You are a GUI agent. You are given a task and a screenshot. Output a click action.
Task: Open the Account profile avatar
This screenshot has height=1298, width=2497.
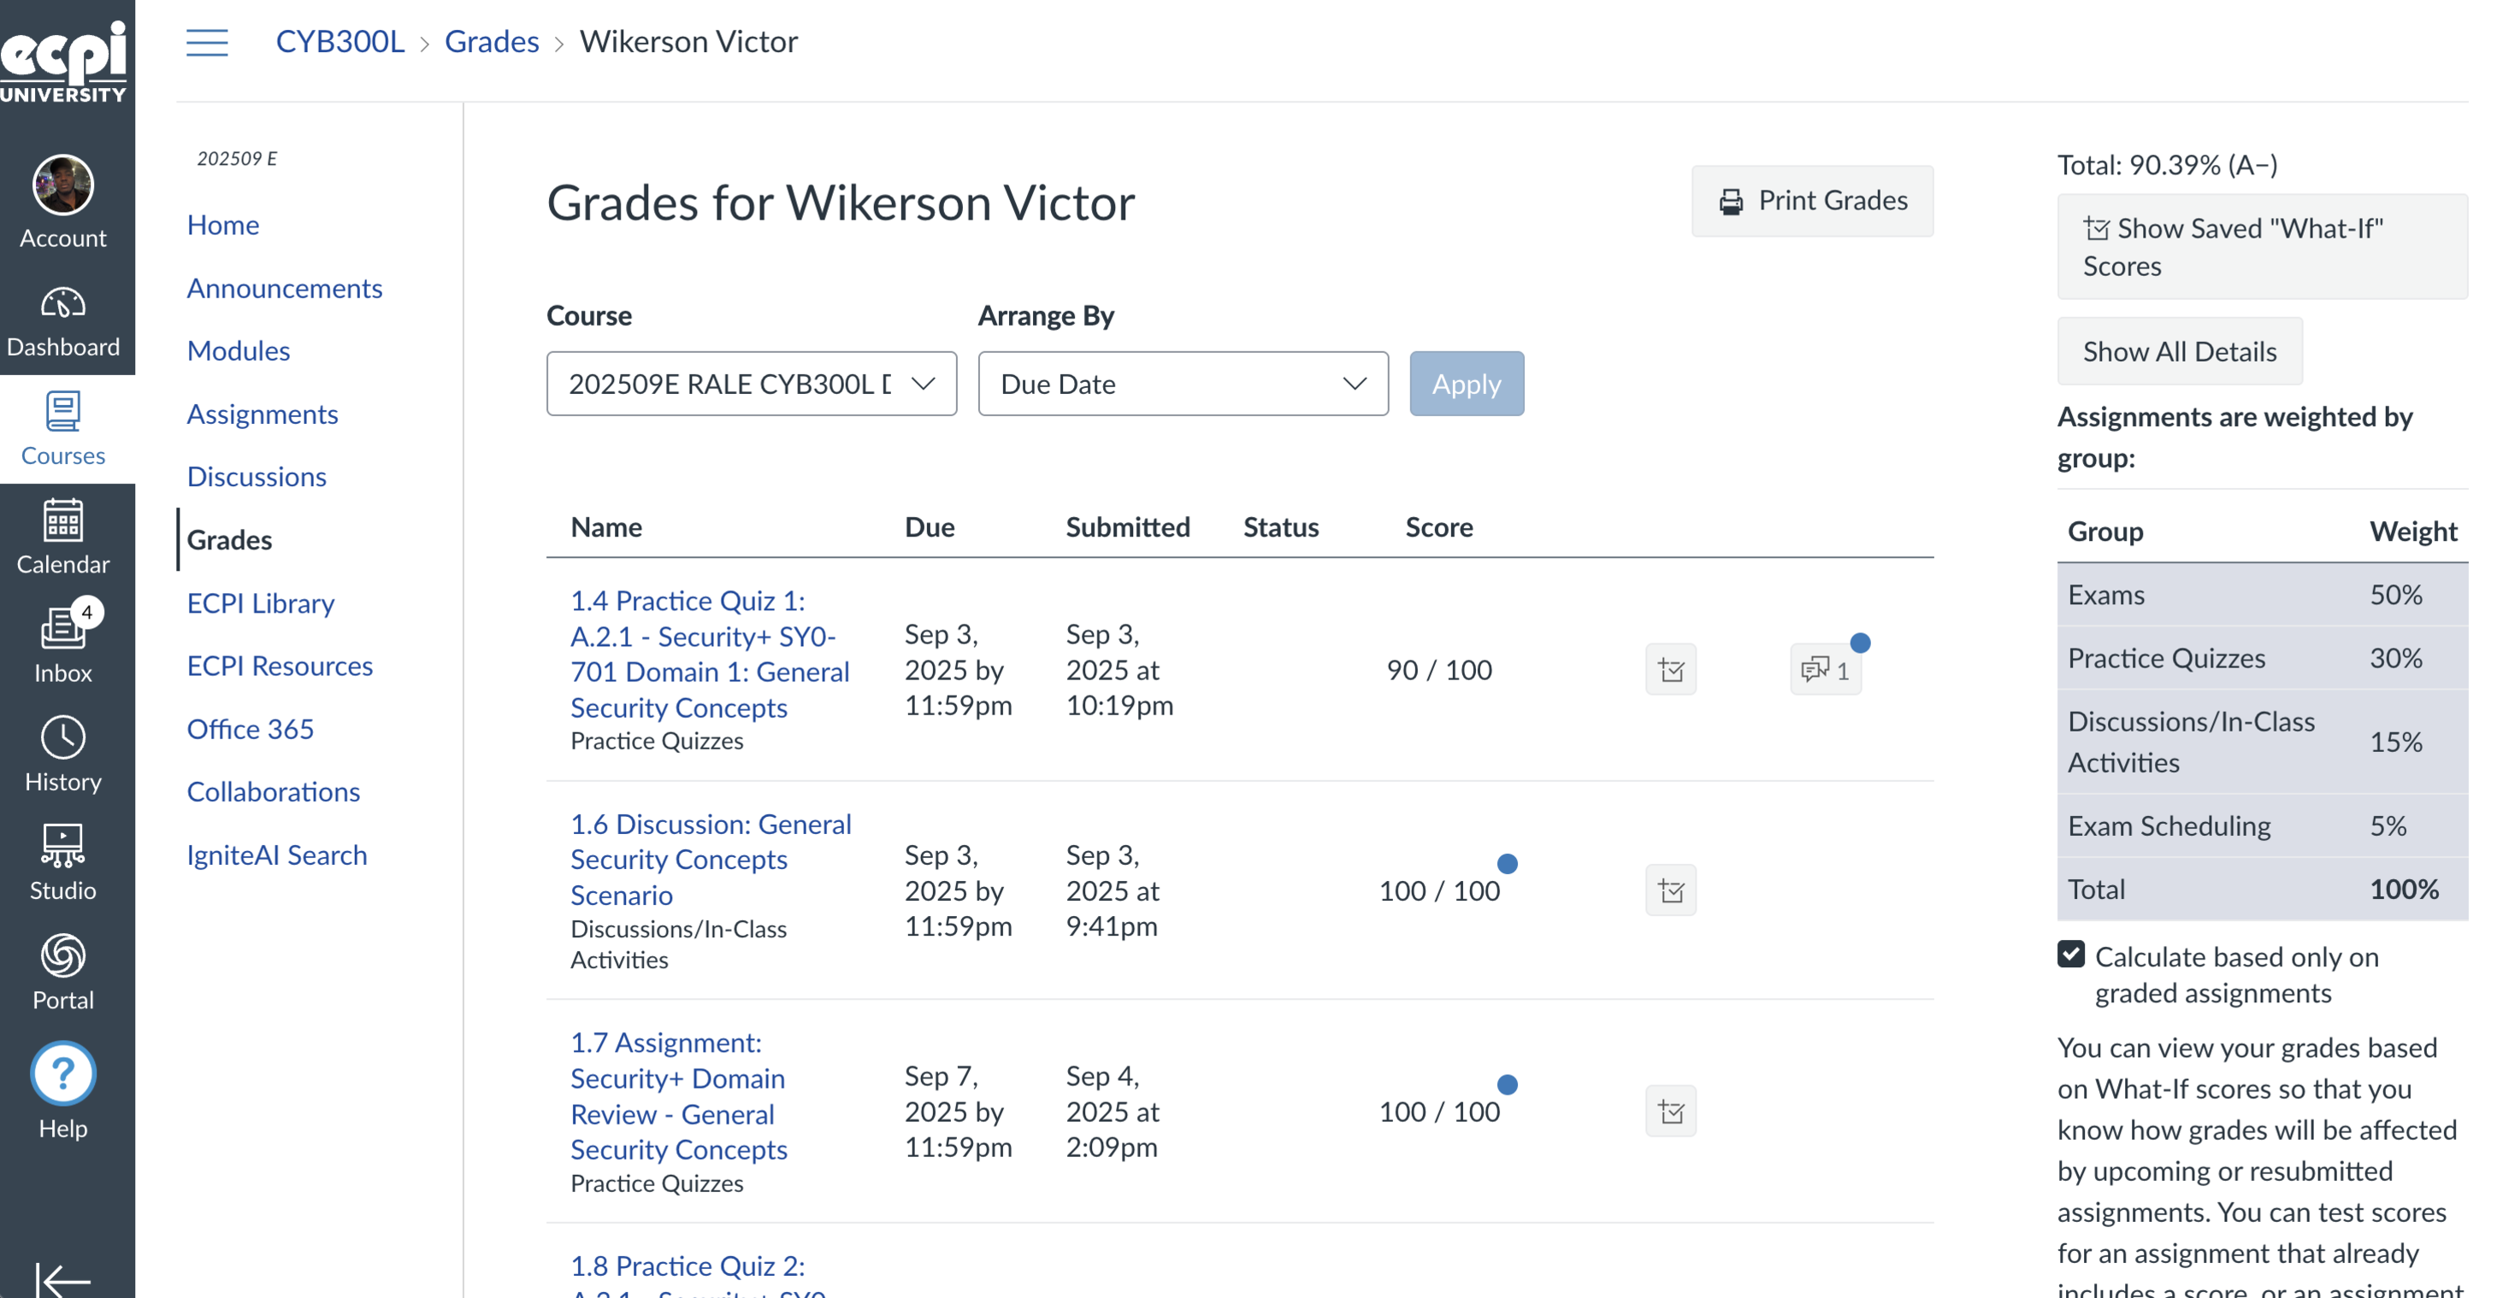click(x=63, y=184)
